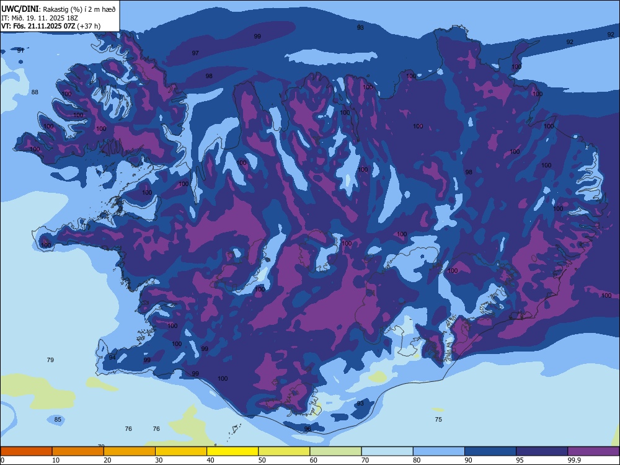Click the '10' tick label on the legend
The width and height of the screenshot is (620, 465).
tap(56, 460)
